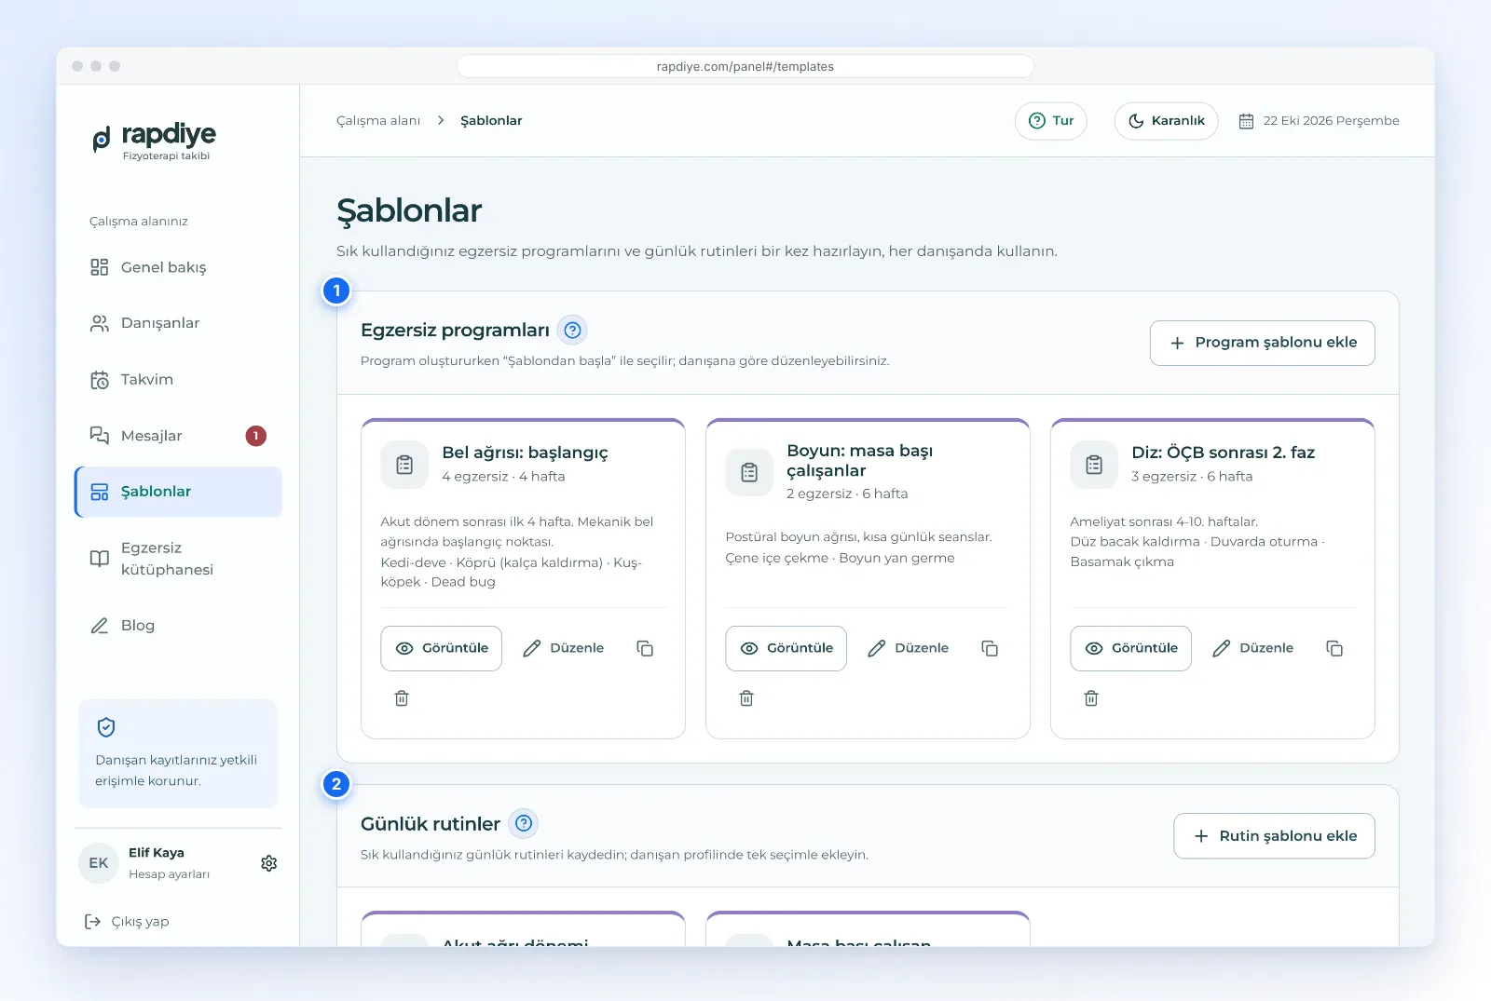
Task: Click the Bel ağrısı card clipboard icon
Action: pyautogui.click(x=404, y=465)
